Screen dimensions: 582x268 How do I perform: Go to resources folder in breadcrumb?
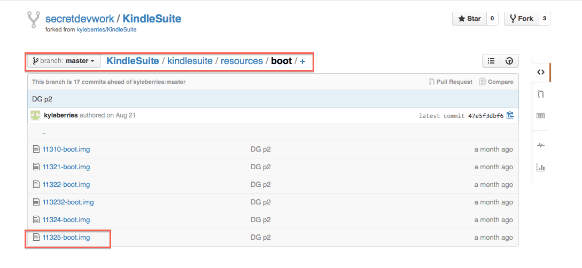coord(242,61)
